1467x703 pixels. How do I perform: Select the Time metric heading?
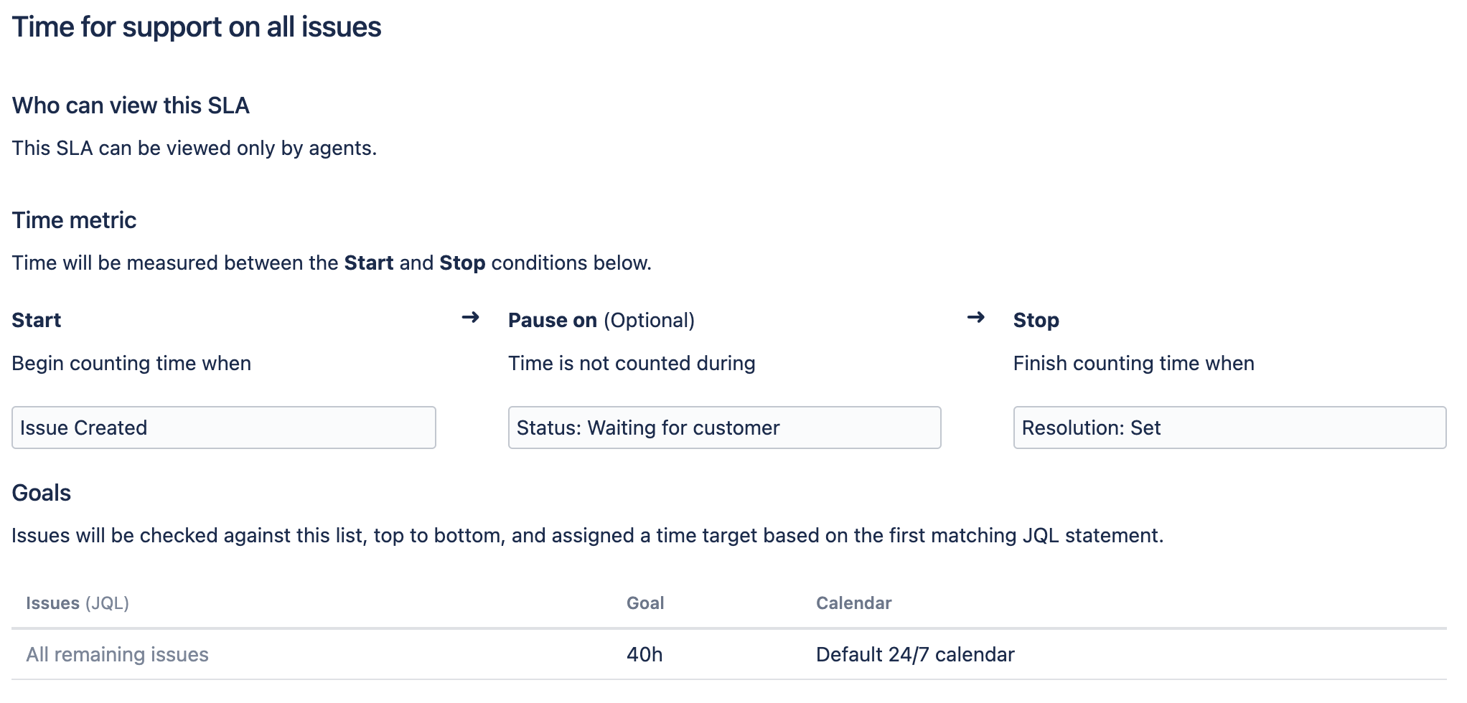tap(74, 220)
